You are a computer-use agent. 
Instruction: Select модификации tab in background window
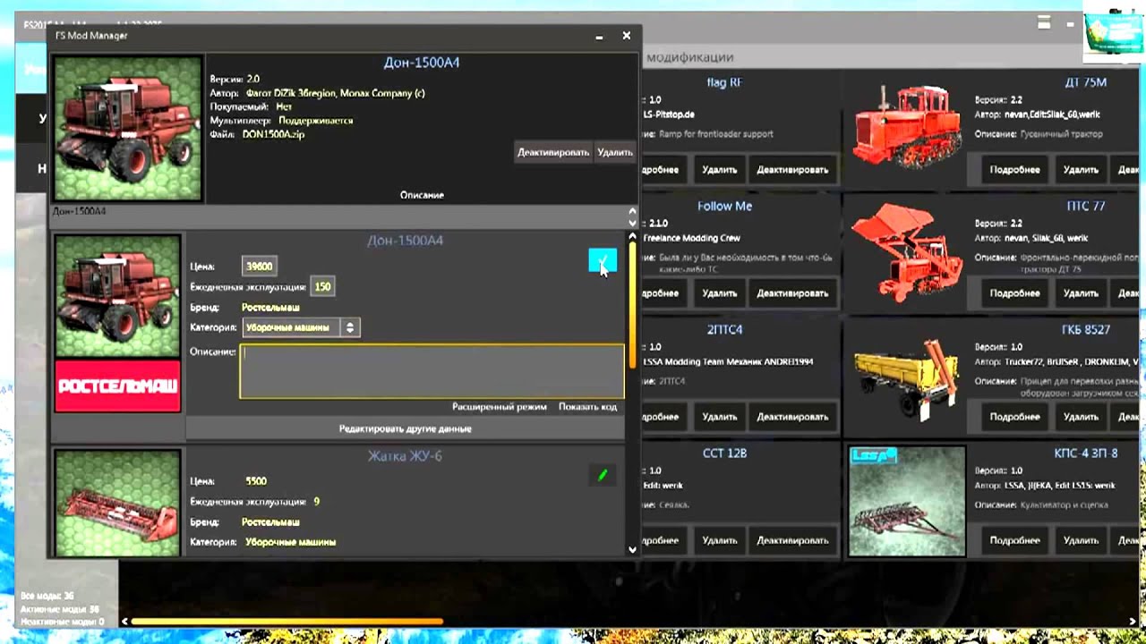689,57
